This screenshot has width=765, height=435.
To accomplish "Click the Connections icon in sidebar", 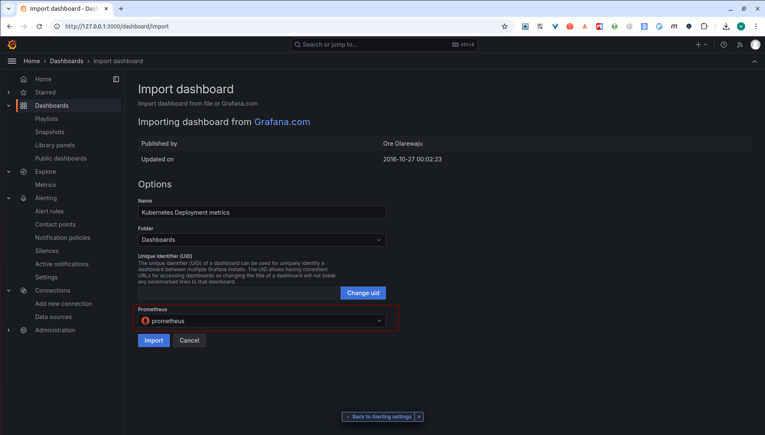I will coord(24,291).
